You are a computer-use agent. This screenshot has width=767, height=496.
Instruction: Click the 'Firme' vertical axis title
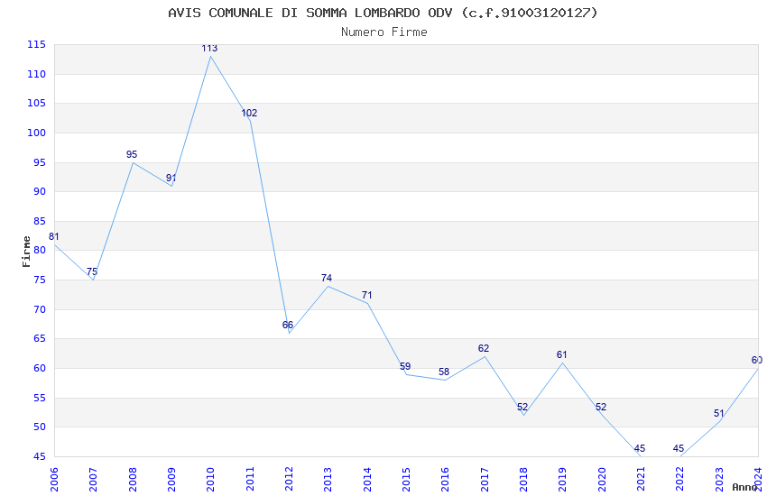pyautogui.click(x=26, y=252)
